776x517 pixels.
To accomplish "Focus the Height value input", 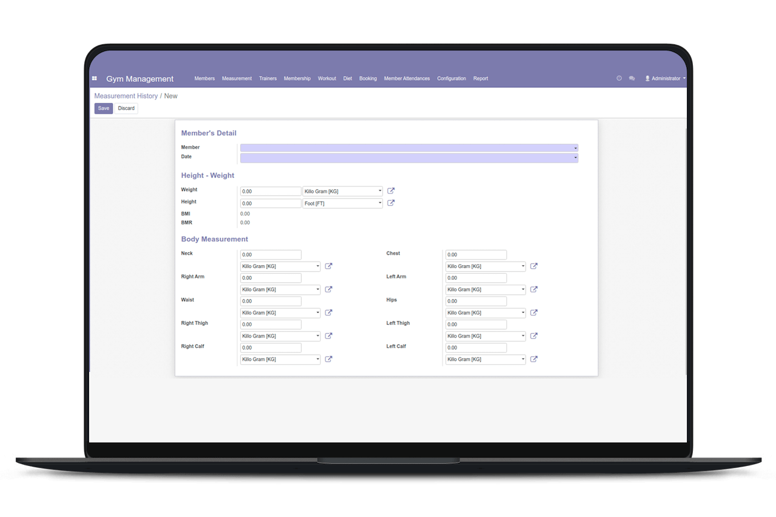I will coord(271,203).
